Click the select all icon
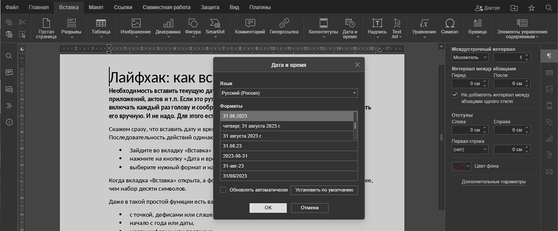This screenshot has height=231, width=558. click(x=22, y=34)
